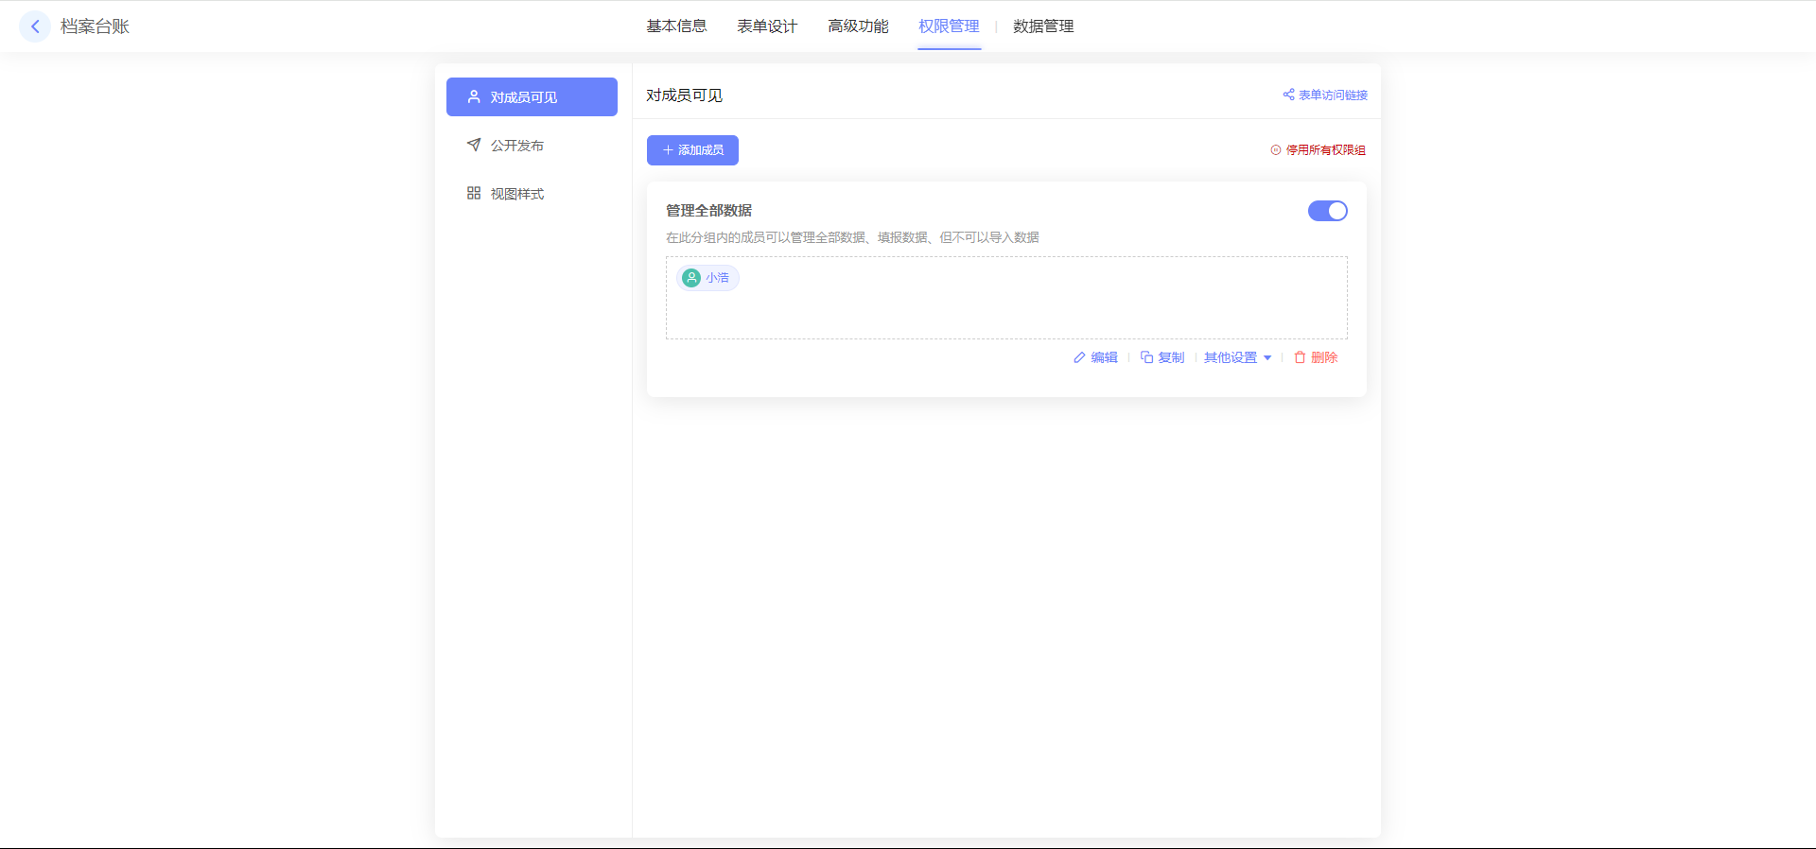Screen dimensions: 1816x849
Task: Expand the 其他设置 dropdown
Action: tap(1237, 357)
